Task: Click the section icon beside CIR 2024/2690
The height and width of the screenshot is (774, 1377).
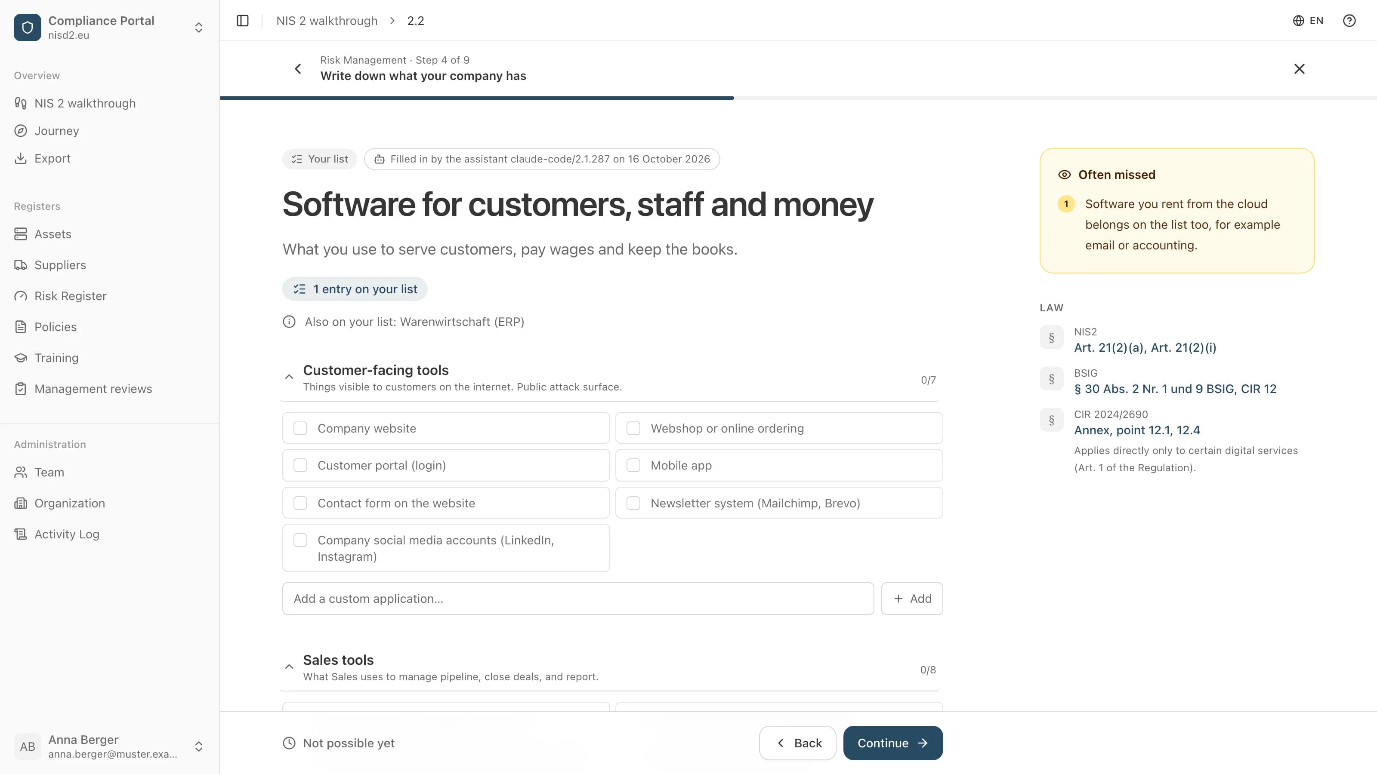Action: click(1051, 420)
